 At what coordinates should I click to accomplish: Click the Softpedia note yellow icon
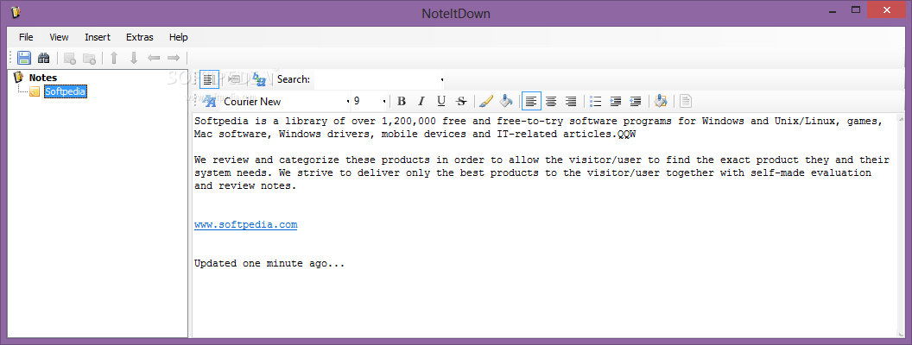[x=35, y=91]
